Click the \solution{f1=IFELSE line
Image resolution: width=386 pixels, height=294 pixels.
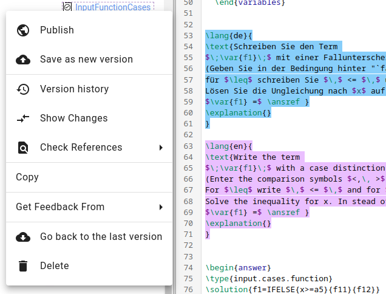coord(293,290)
